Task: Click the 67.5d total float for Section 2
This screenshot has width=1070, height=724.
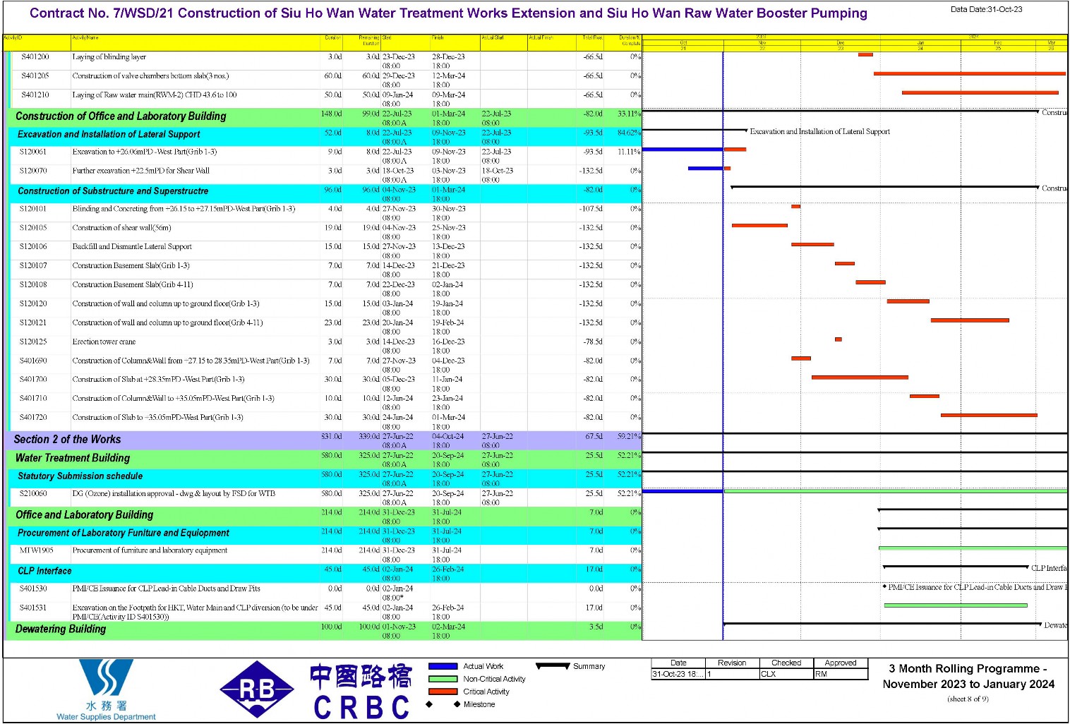Action: [x=594, y=437]
